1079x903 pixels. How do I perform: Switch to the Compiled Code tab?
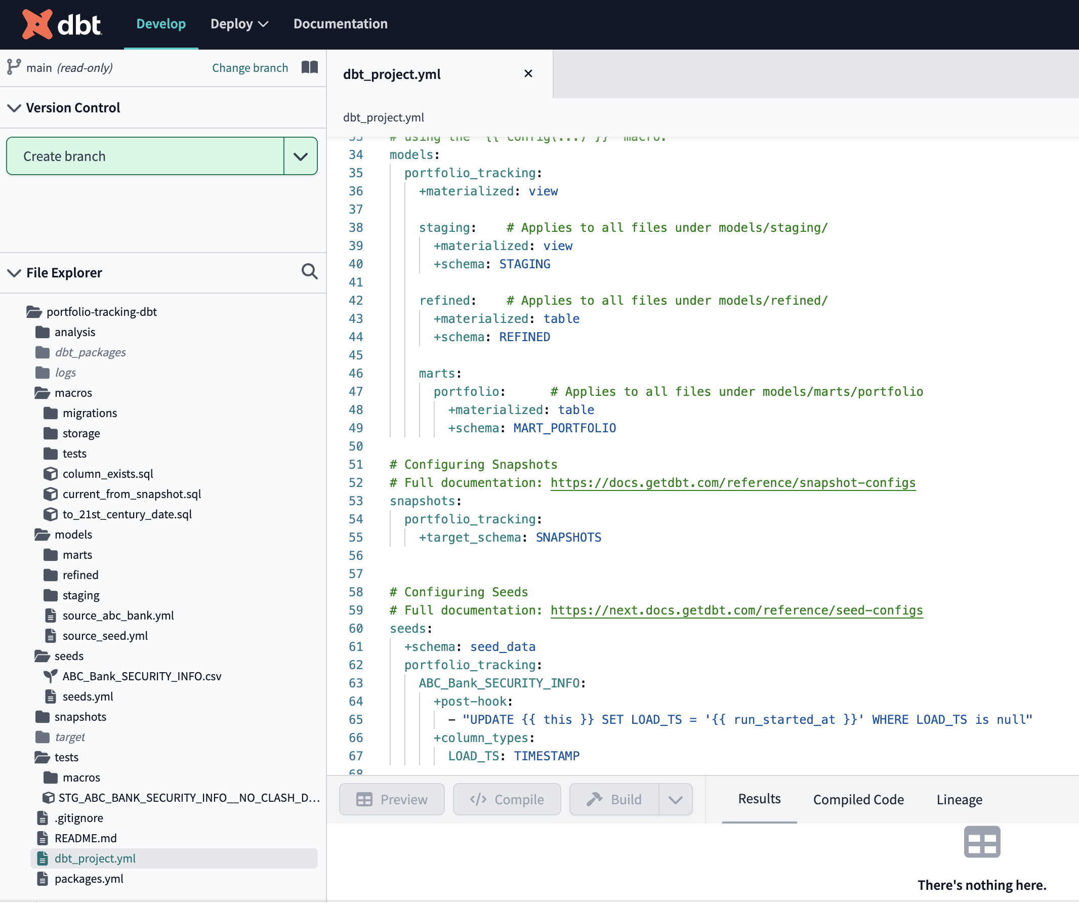858,799
